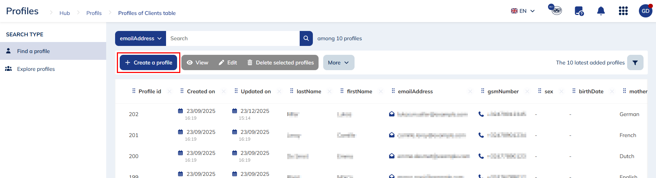Click drag handle of Created on column
The image size is (656, 178).
point(182,91)
